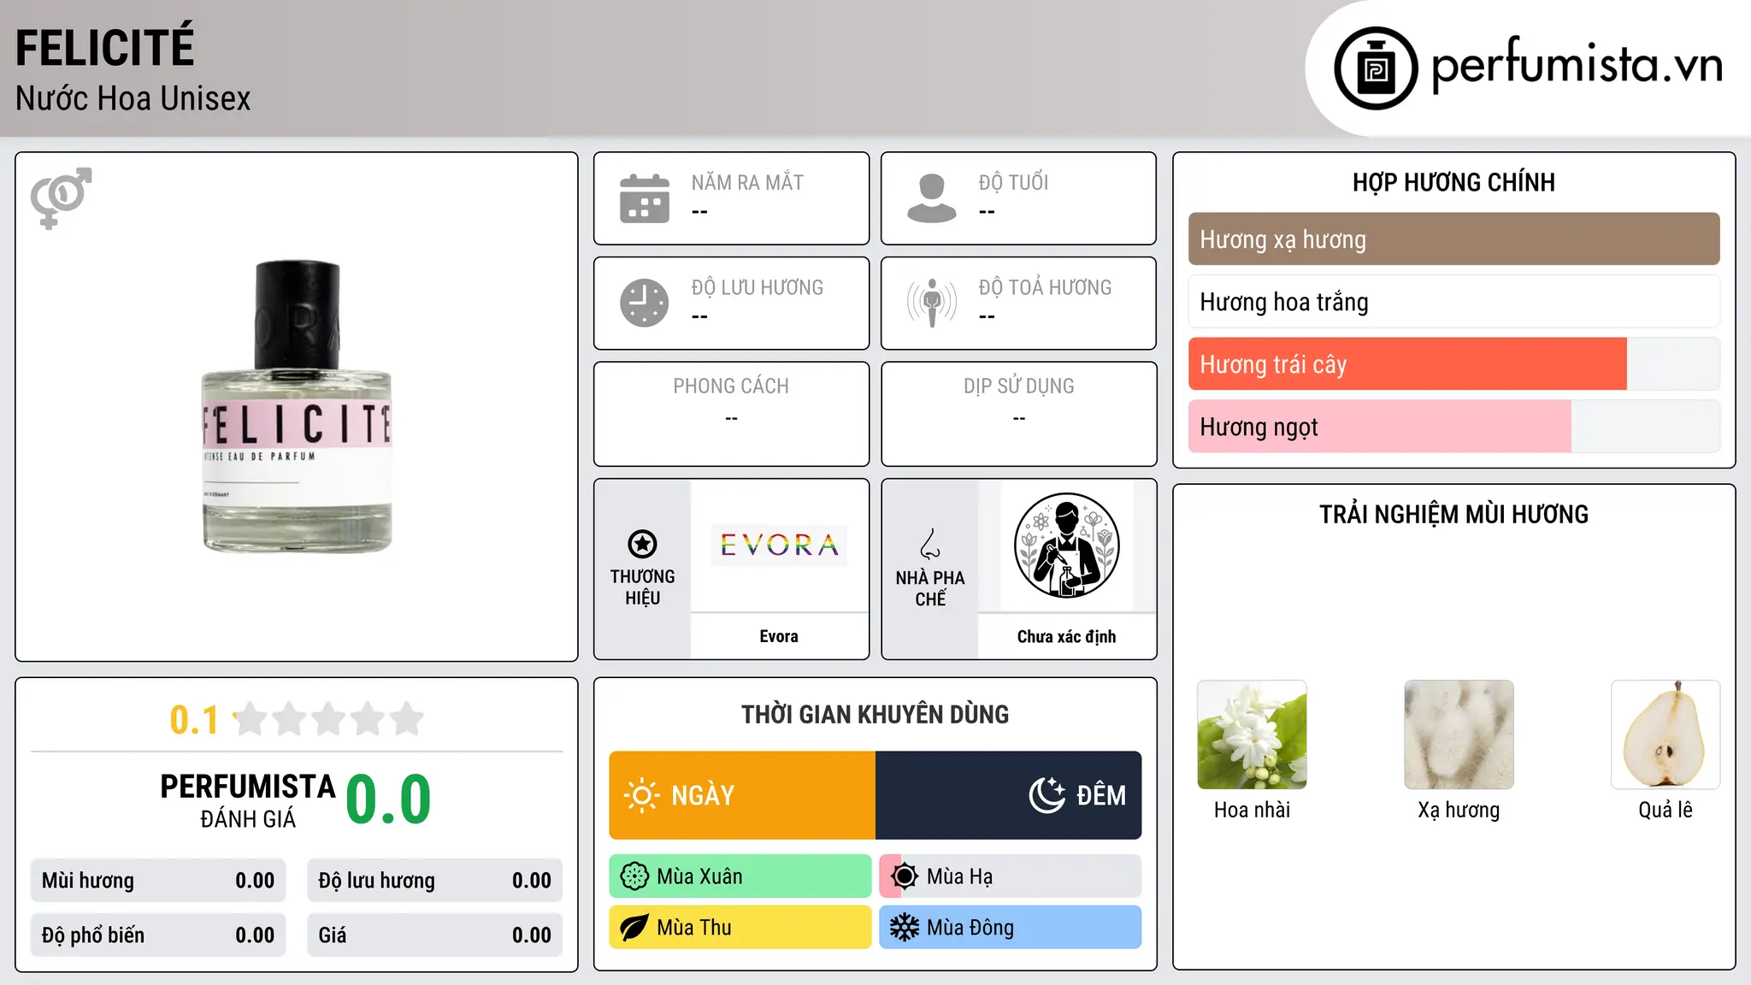Click the Độ Tuổi label
Viewport: 1751px width, 985px height.
[1013, 182]
